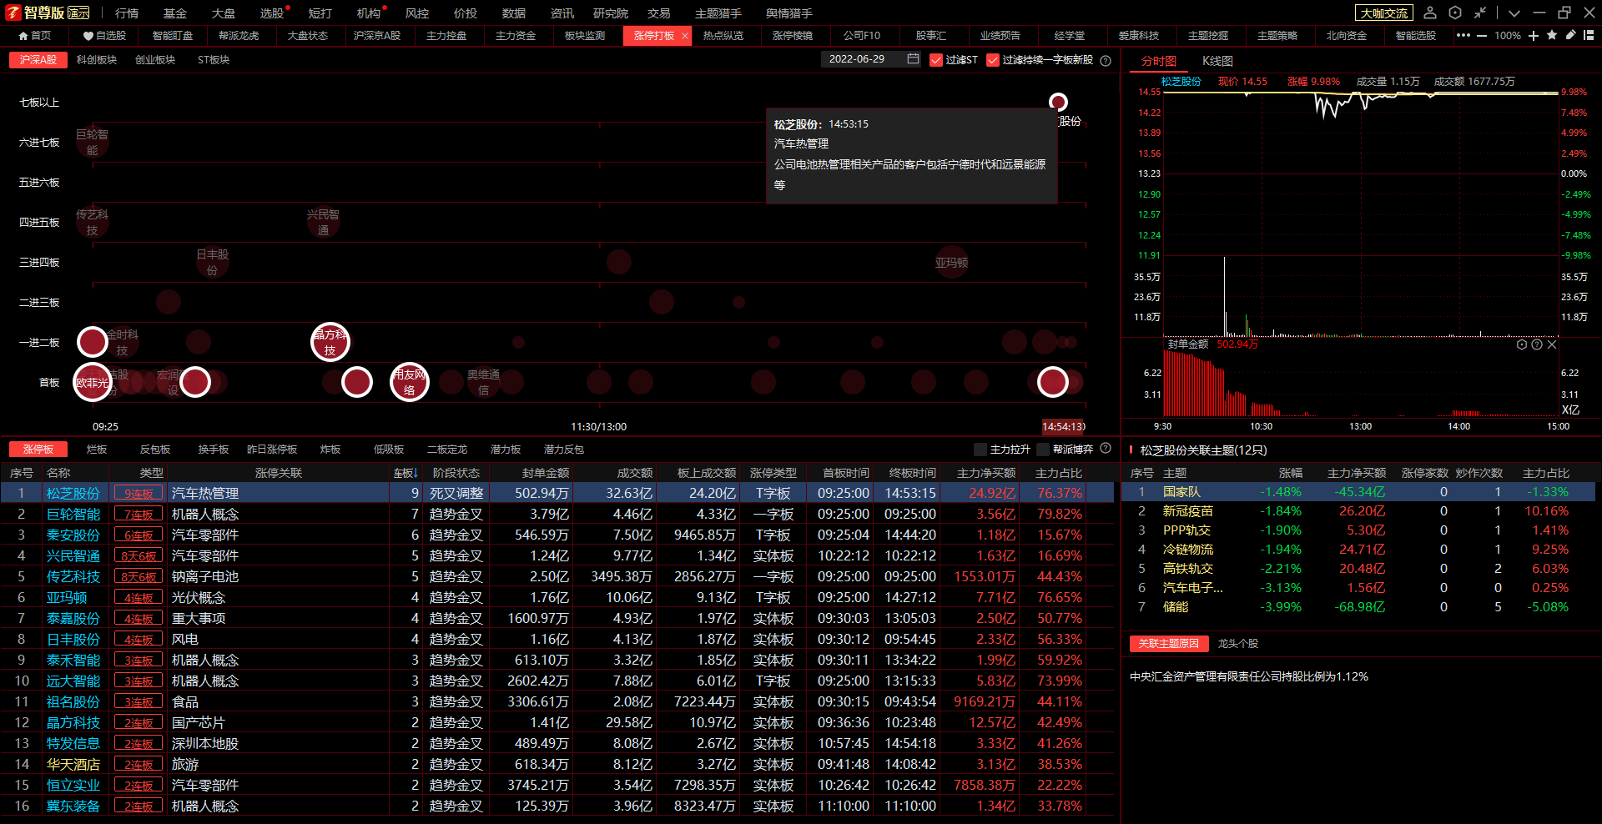The image size is (1602, 824).
Task: Sort by 连板 column header
Action: 406,473
